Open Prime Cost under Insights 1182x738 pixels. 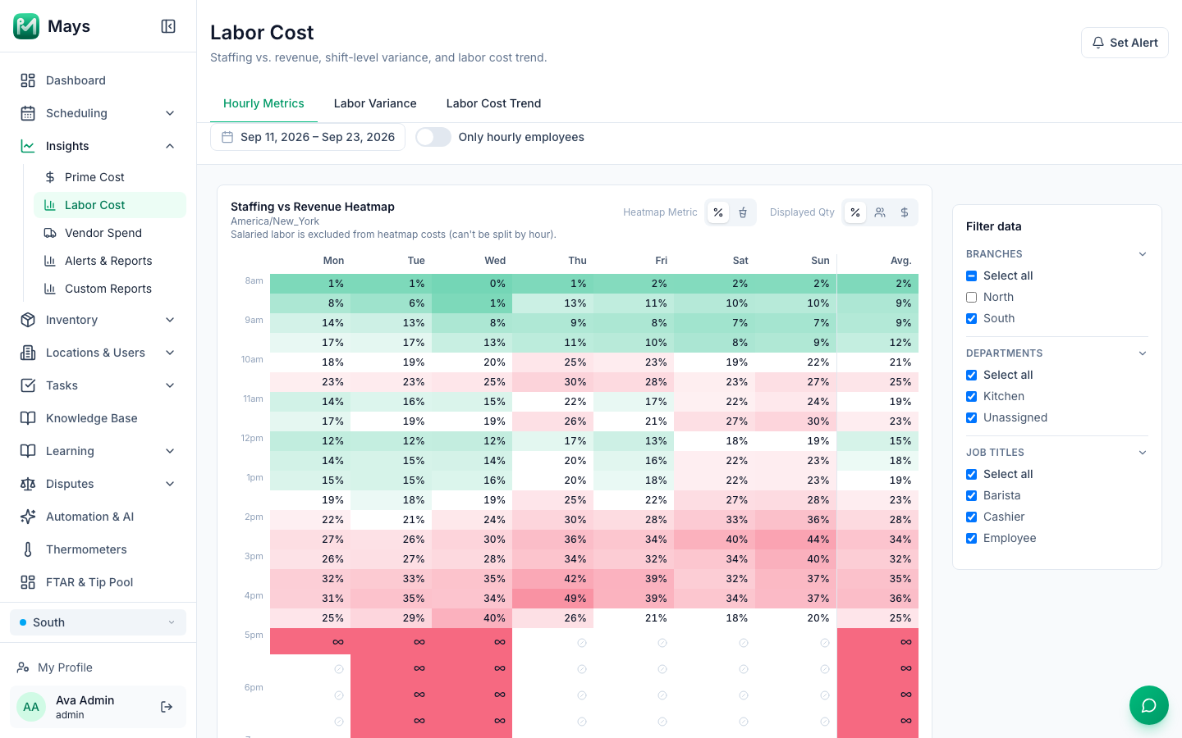click(x=110, y=177)
